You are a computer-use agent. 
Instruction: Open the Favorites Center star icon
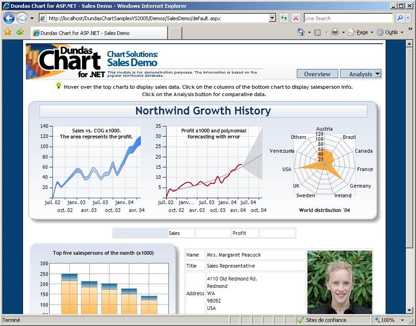tap(8, 32)
